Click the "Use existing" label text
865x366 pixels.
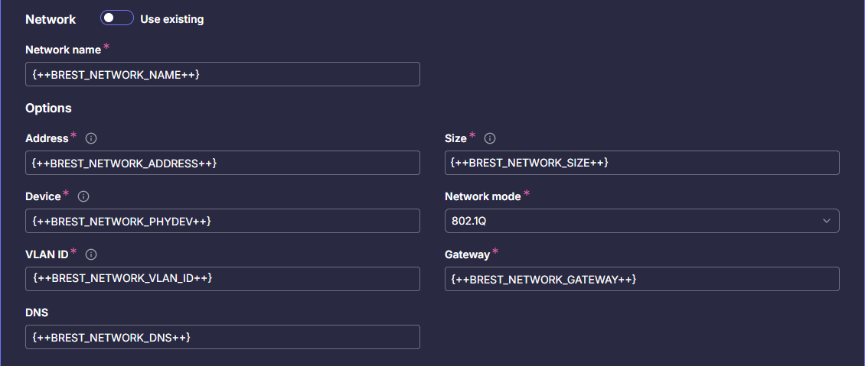pos(172,19)
